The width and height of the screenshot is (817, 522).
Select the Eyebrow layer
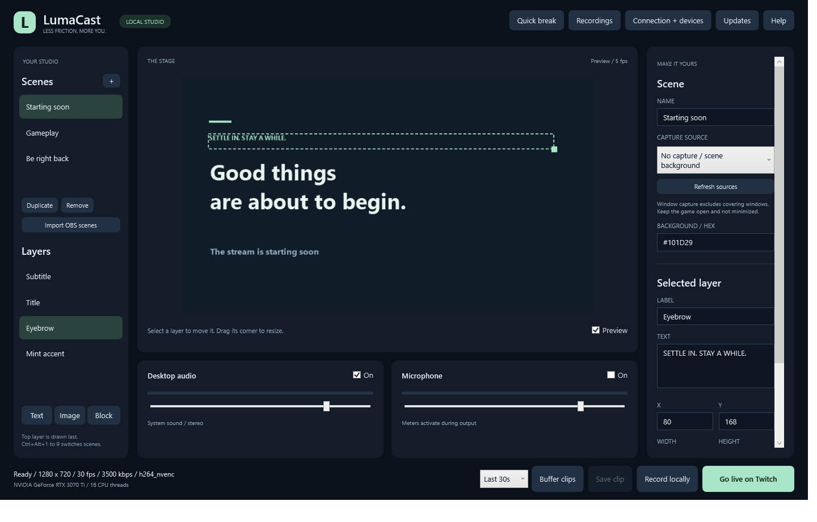point(71,328)
